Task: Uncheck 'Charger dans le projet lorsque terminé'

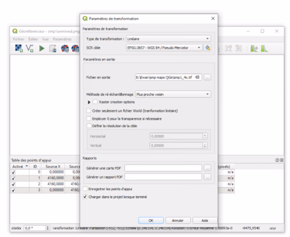Action: click(85, 197)
